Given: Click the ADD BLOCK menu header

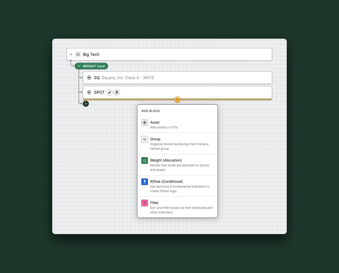Looking at the screenshot, I should (x=151, y=111).
